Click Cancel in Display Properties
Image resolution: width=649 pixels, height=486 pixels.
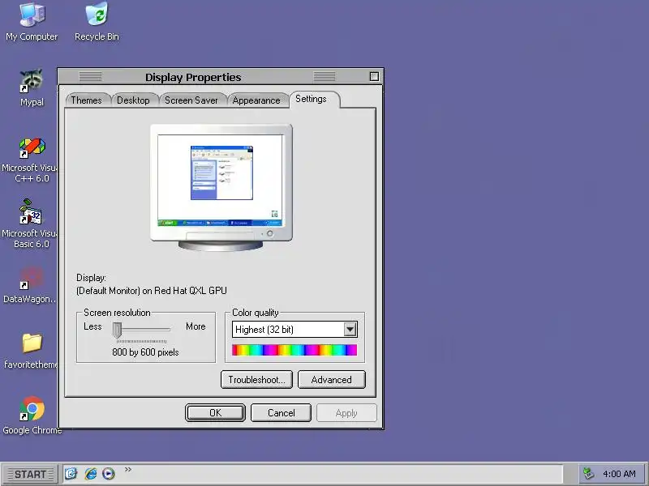tap(281, 413)
